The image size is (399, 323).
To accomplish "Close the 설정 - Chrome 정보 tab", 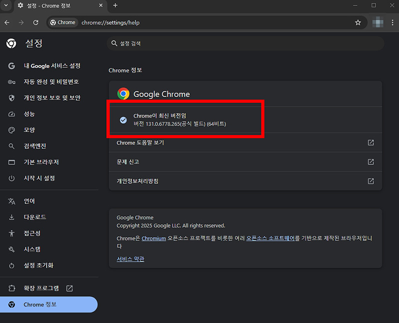I will (101, 5).
